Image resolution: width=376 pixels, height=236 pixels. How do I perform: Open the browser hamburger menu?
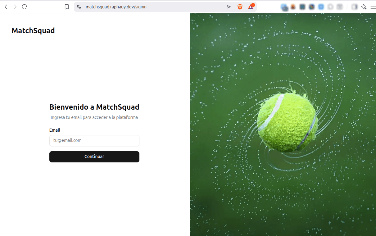coord(373,7)
